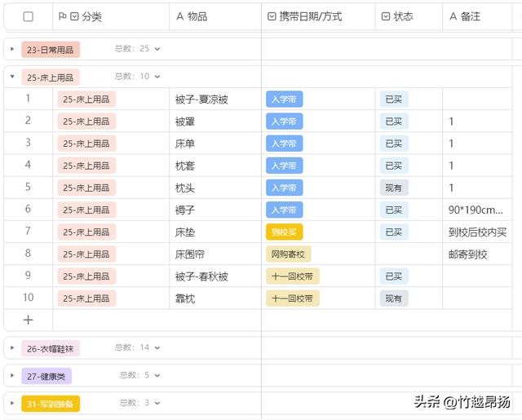Click row number 10 of 靠枕
Image resolution: width=522 pixels, height=420 pixels.
pyautogui.click(x=28, y=298)
